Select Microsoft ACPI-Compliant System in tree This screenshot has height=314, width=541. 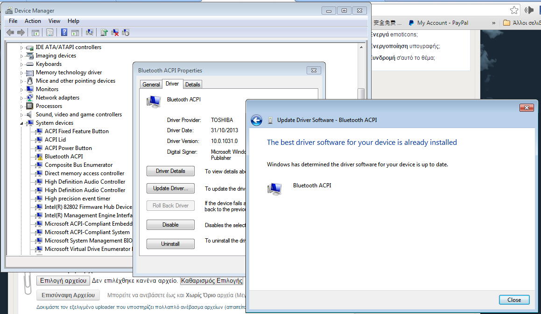[x=87, y=232]
